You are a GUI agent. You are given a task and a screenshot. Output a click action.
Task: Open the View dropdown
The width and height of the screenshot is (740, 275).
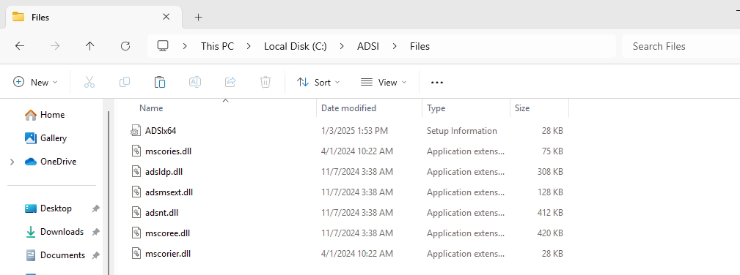(384, 82)
